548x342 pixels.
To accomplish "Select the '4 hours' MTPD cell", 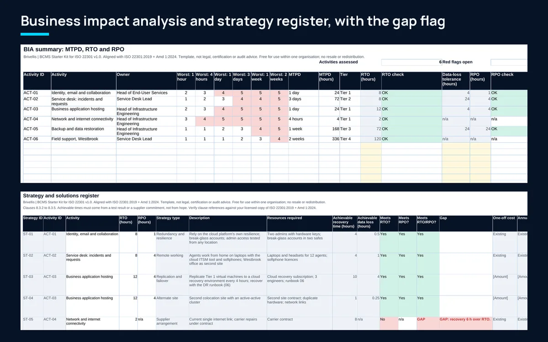I will pyautogui.click(x=303, y=121).
